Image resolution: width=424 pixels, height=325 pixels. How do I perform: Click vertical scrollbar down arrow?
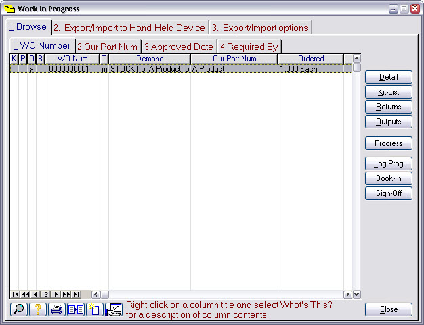tap(357, 294)
